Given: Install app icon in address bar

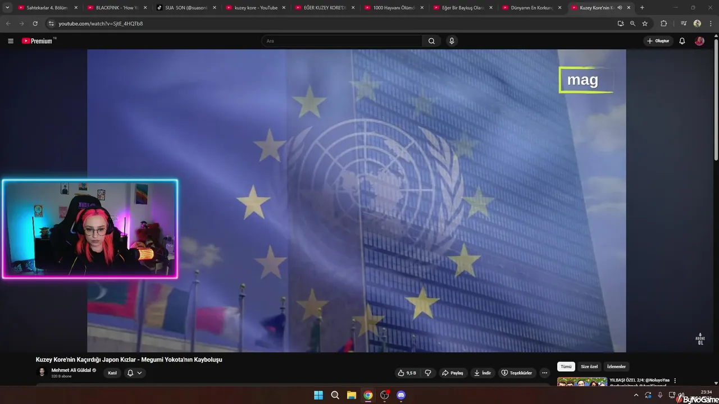Looking at the screenshot, I should pyautogui.click(x=621, y=24).
